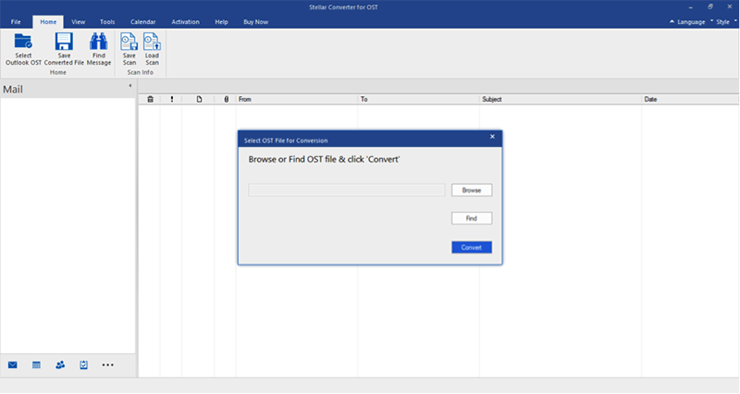Open the View ribbon tab

(79, 20)
